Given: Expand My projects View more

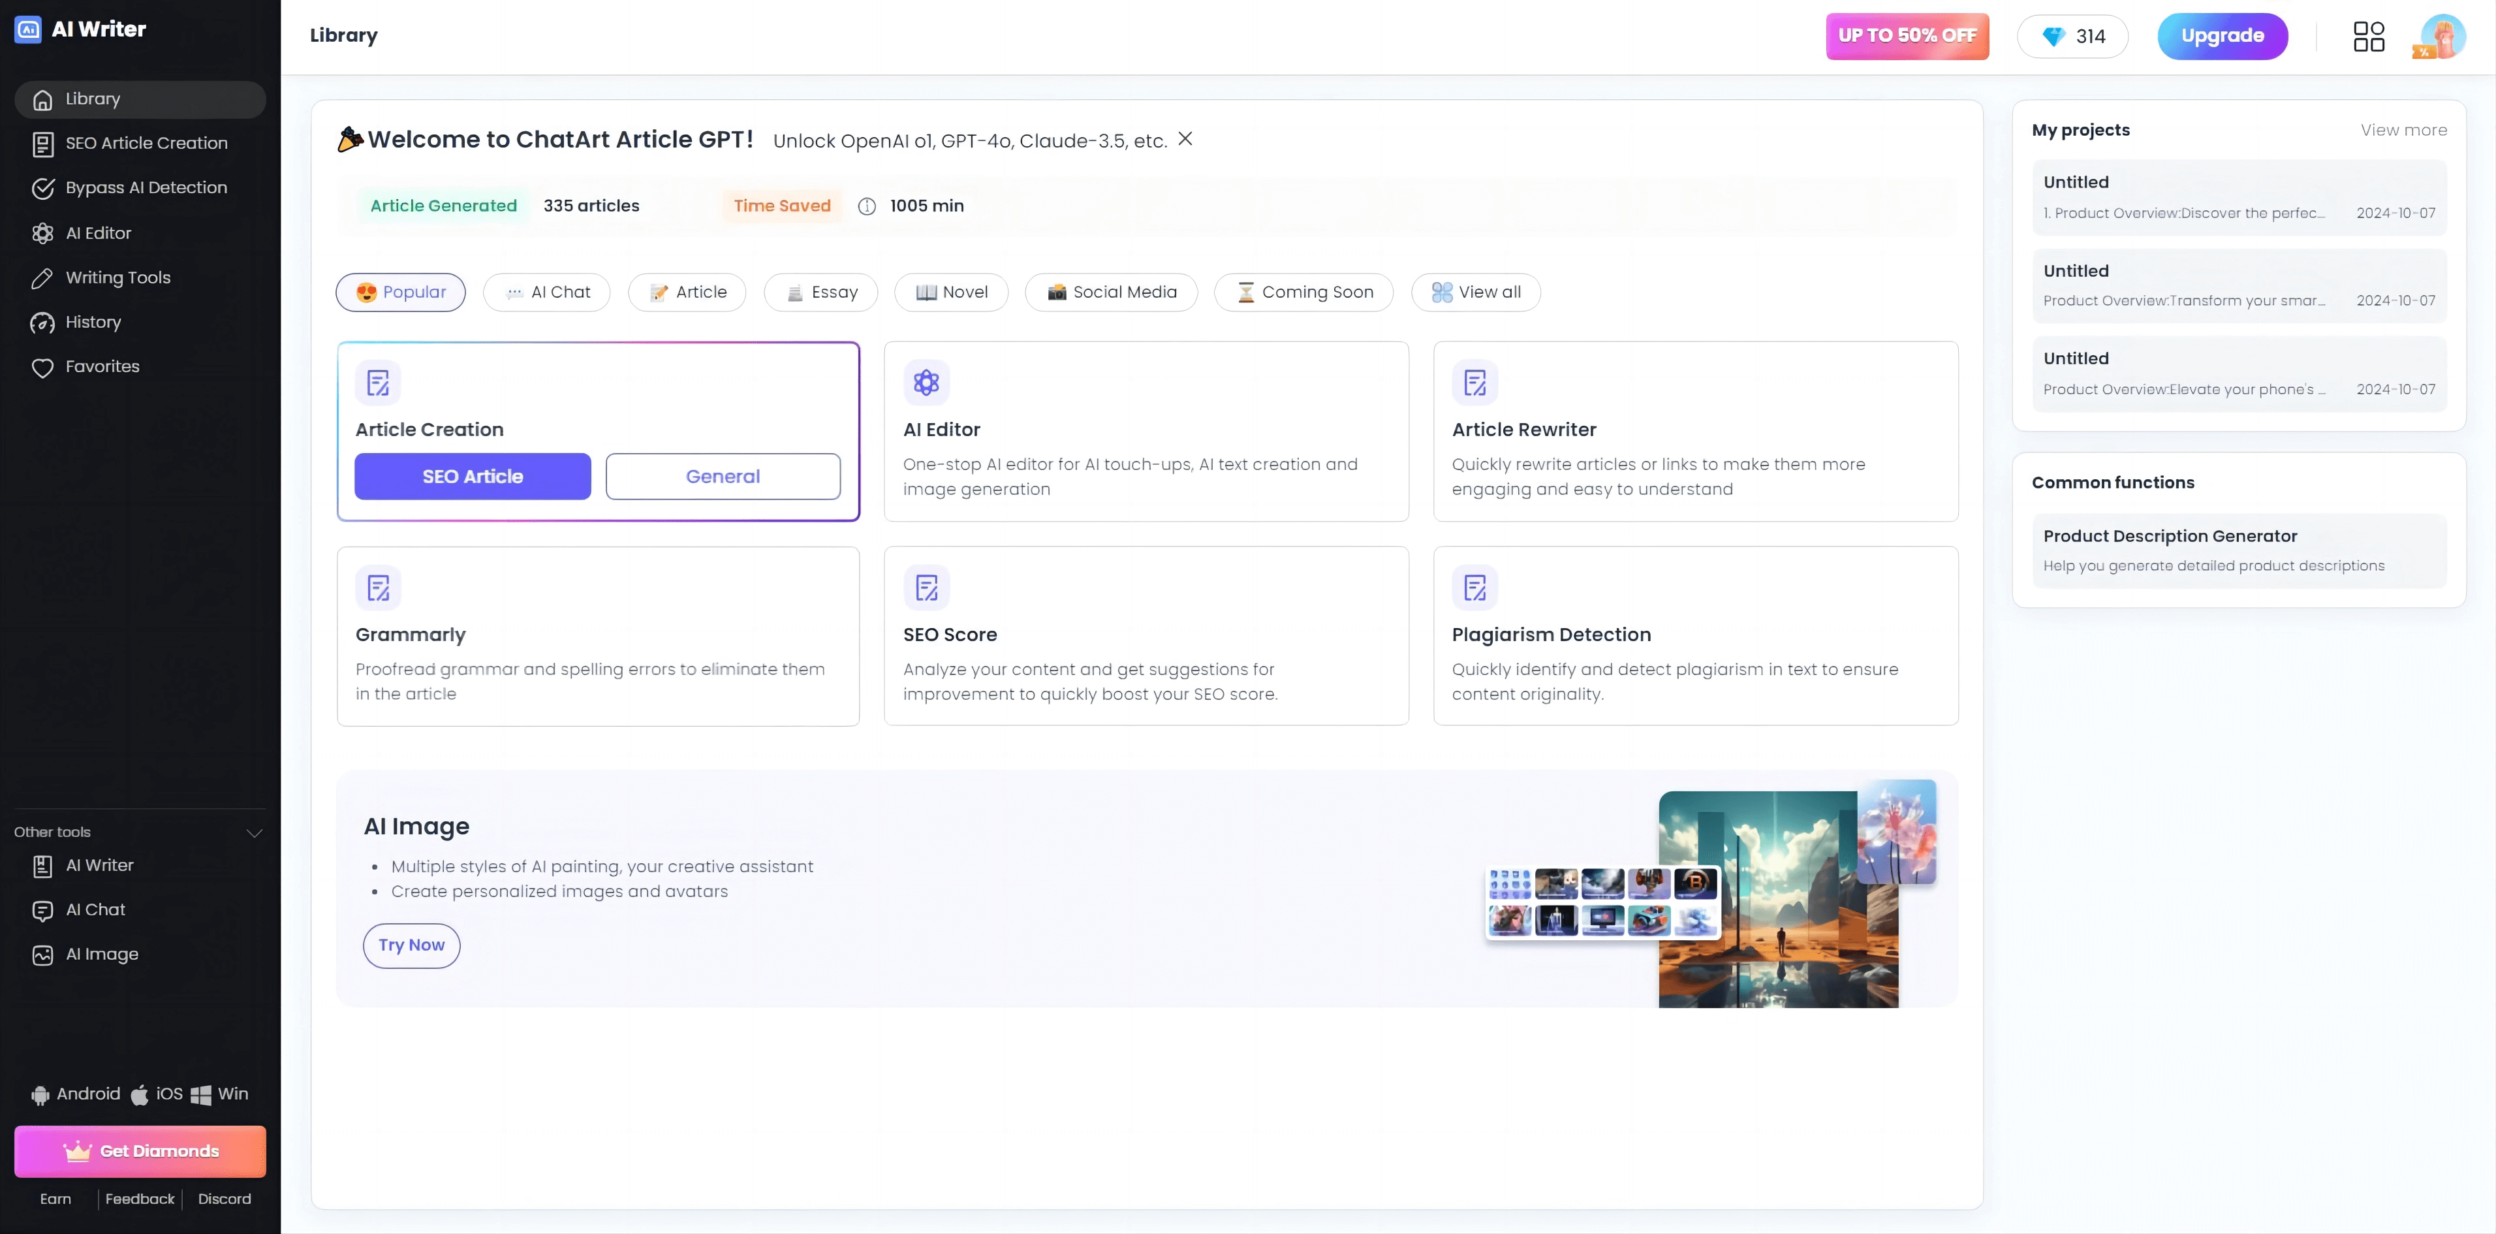Looking at the screenshot, I should point(2404,131).
